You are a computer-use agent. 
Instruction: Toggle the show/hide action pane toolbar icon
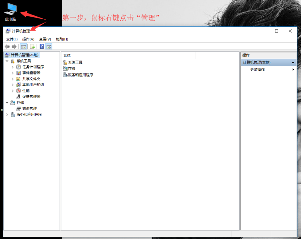point(49,46)
